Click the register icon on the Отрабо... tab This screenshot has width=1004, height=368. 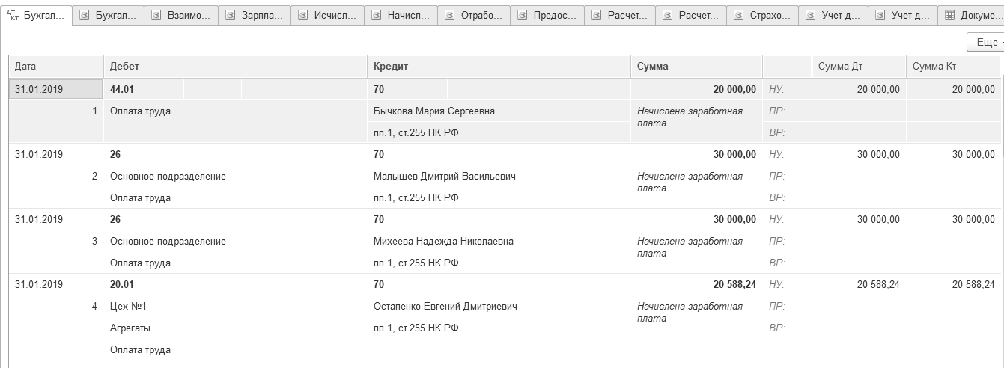(x=448, y=16)
